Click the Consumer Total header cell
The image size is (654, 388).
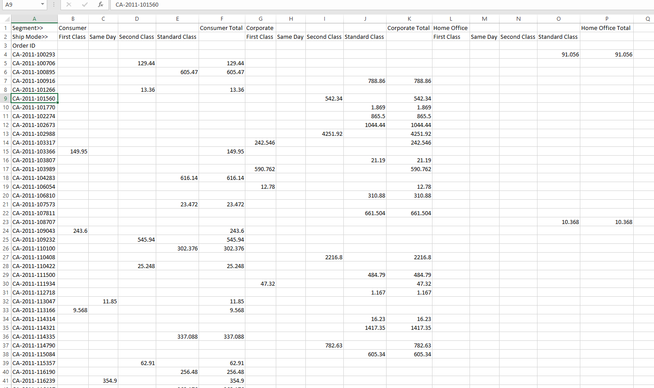pyautogui.click(x=222, y=28)
